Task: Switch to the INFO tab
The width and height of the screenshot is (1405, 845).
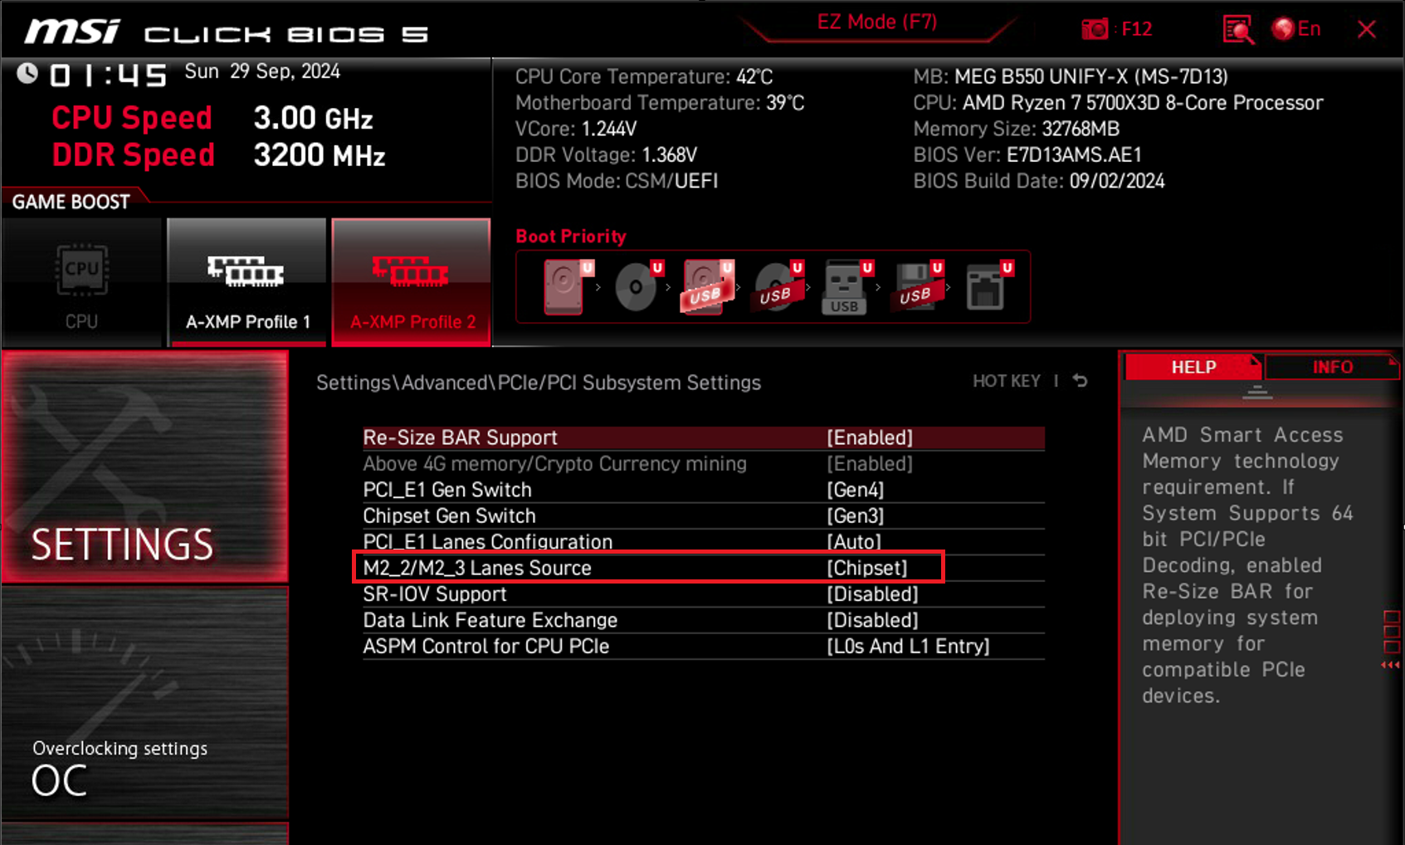Action: 1332,367
